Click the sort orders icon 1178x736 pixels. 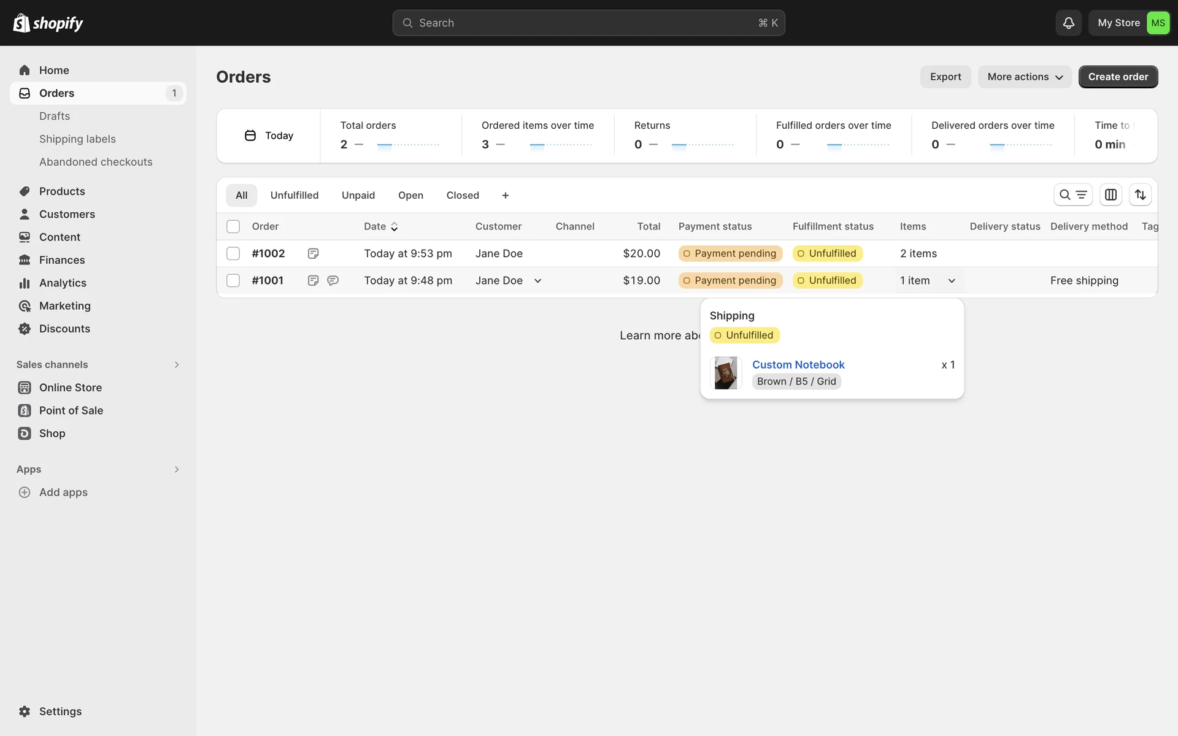[x=1140, y=194]
